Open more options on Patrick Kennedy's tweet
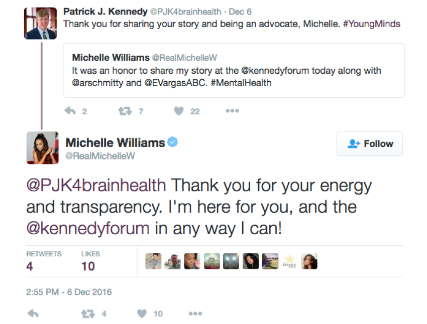 pos(232,111)
